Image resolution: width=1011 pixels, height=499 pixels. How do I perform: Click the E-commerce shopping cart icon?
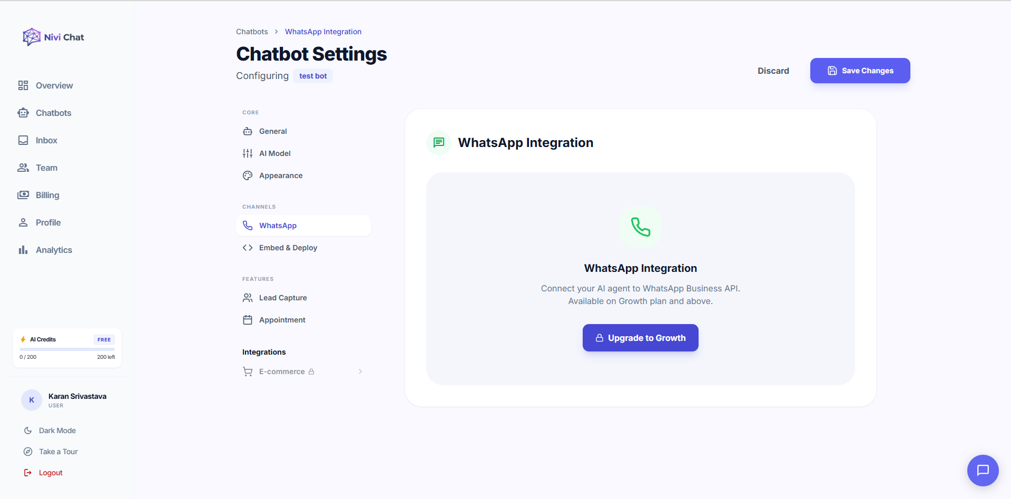click(248, 371)
